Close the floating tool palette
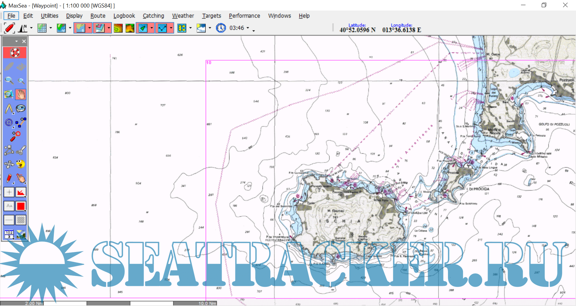 [x=24, y=41]
